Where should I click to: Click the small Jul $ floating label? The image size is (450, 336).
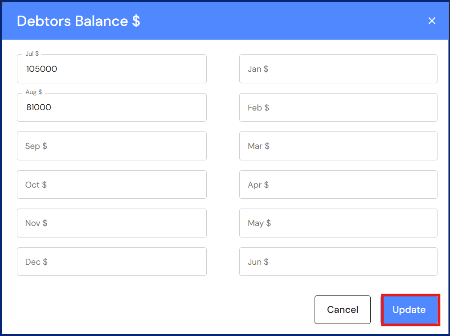pyautogui.click(x=32, y=53)
